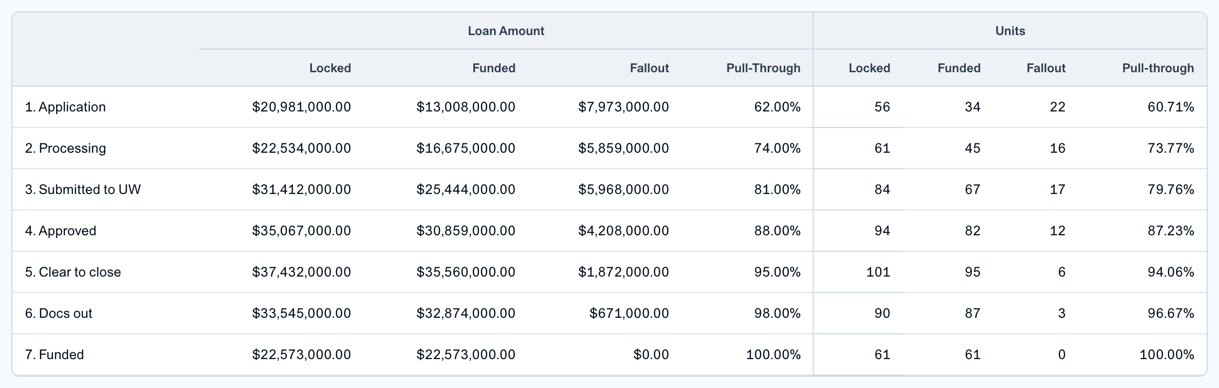Select the "1. Application" row label

(x=65, y=107)
